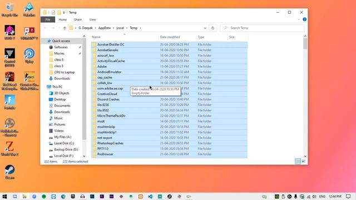
Task: Open Documents in navigation pane
Action: tap(62, 106)
